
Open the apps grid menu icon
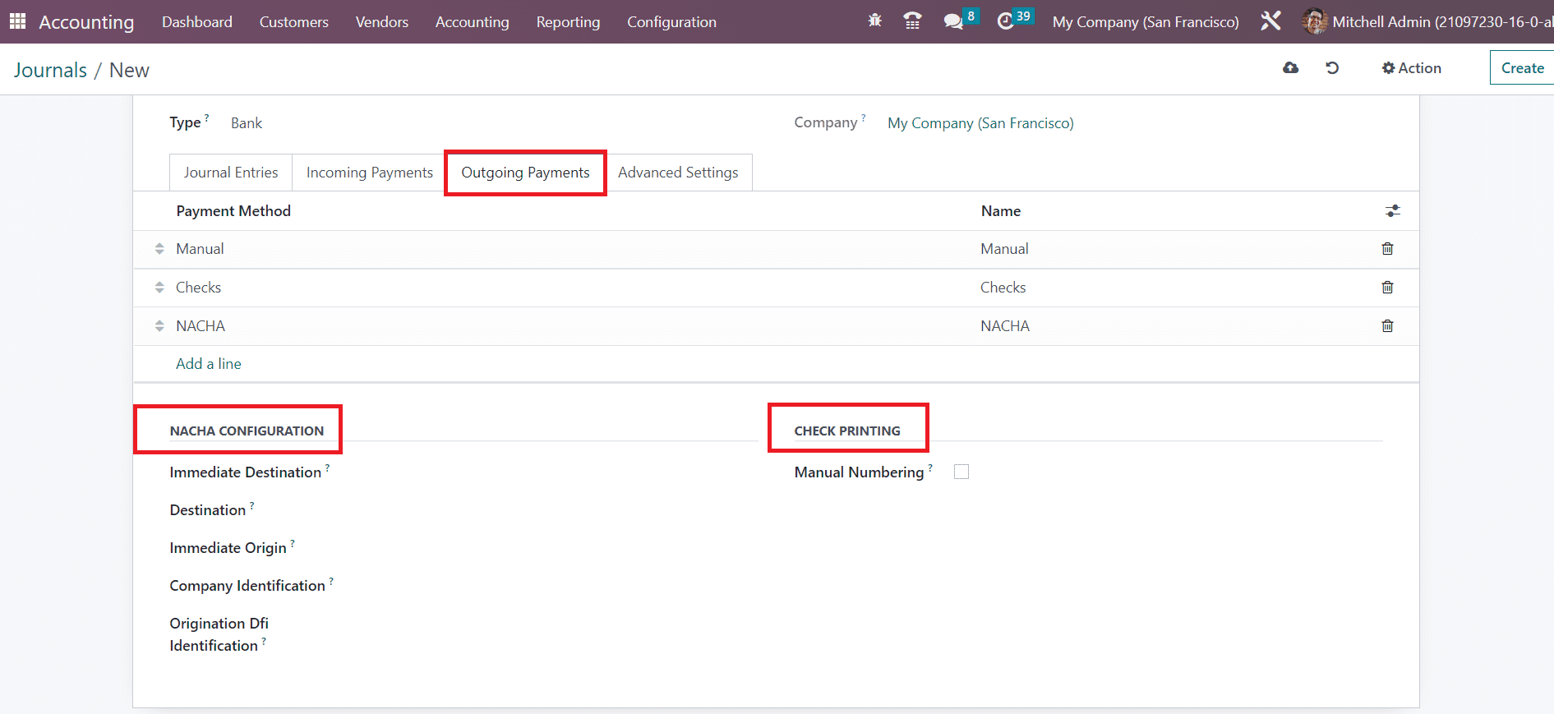click(17, 21)
